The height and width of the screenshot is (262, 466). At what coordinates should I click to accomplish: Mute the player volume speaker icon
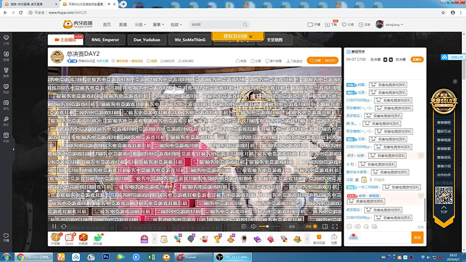click(253, 226)
